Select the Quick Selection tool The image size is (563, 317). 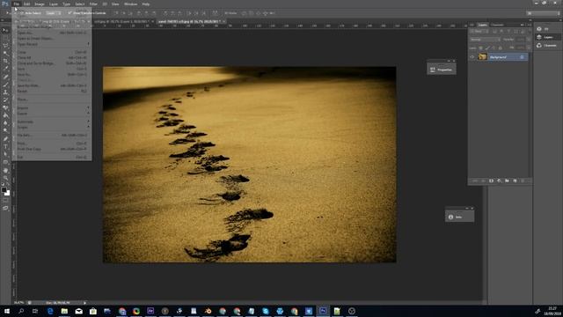click(5, 53)
